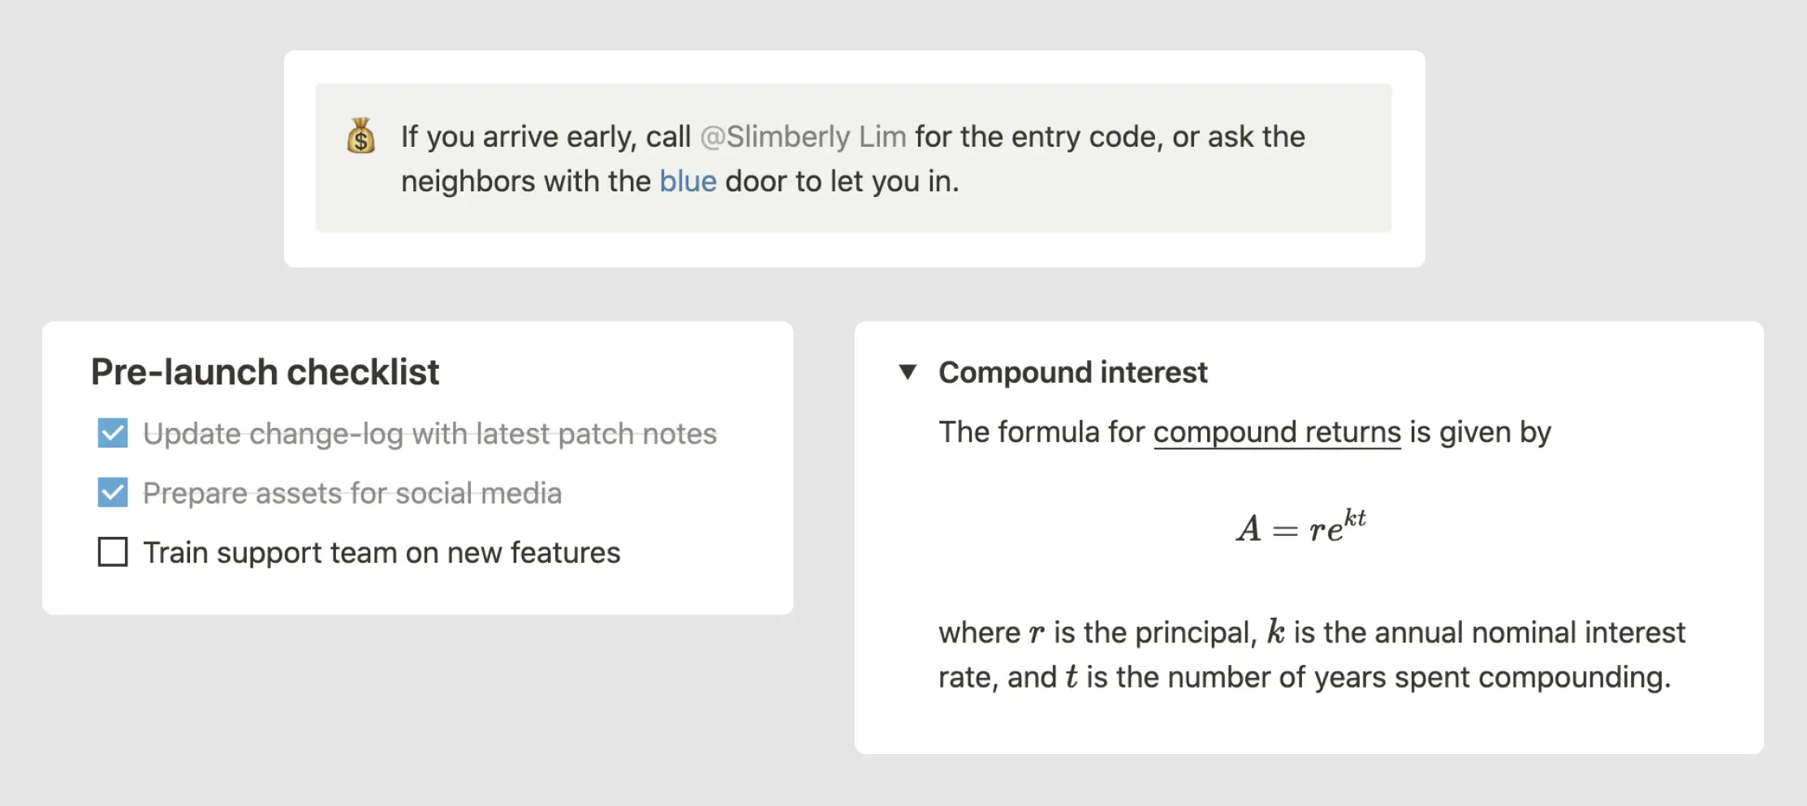Click the 'compound returns' underlined link

(x=1277, y=432)
